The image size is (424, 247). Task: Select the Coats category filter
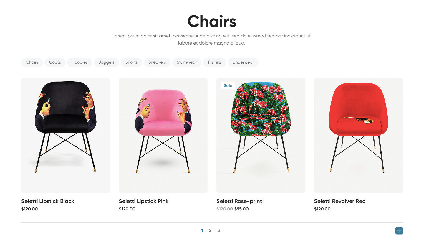[x=55, y=62]
